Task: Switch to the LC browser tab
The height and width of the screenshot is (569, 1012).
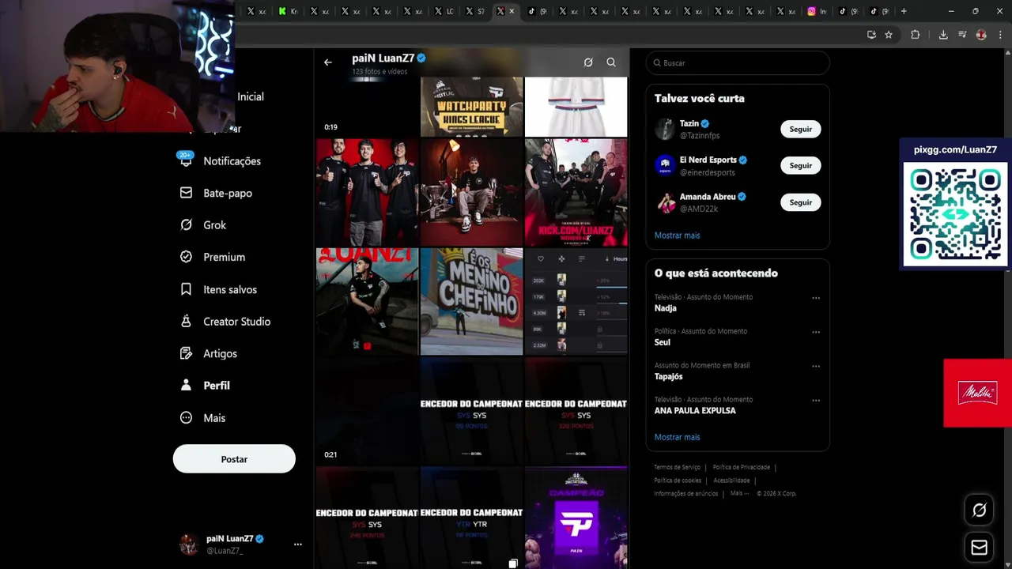Action: click(444, 11)
